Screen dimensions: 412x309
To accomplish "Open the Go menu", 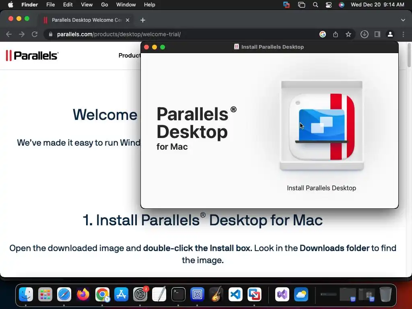I will (105, 5).
